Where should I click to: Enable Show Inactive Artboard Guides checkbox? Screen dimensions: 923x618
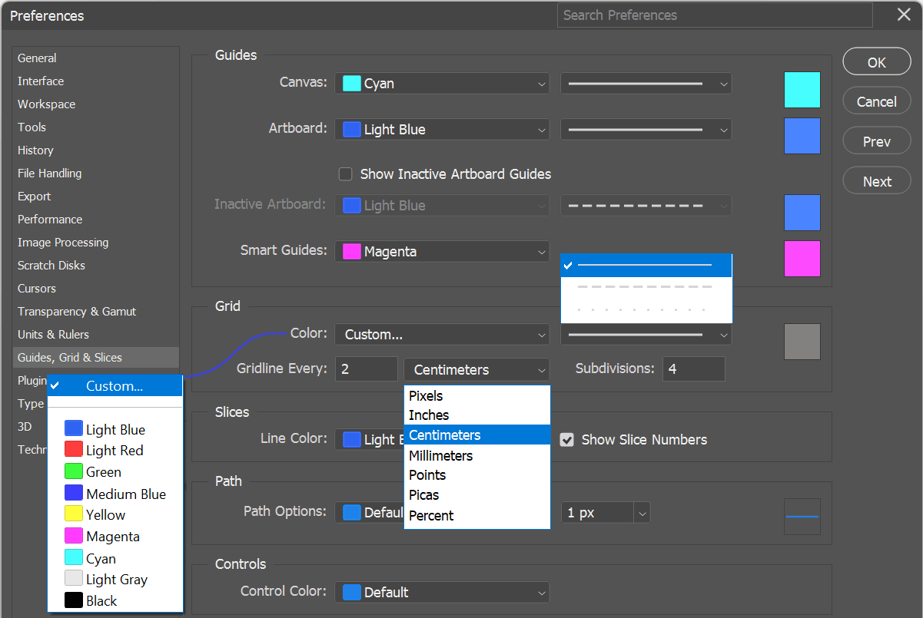(x=346, y=174)
